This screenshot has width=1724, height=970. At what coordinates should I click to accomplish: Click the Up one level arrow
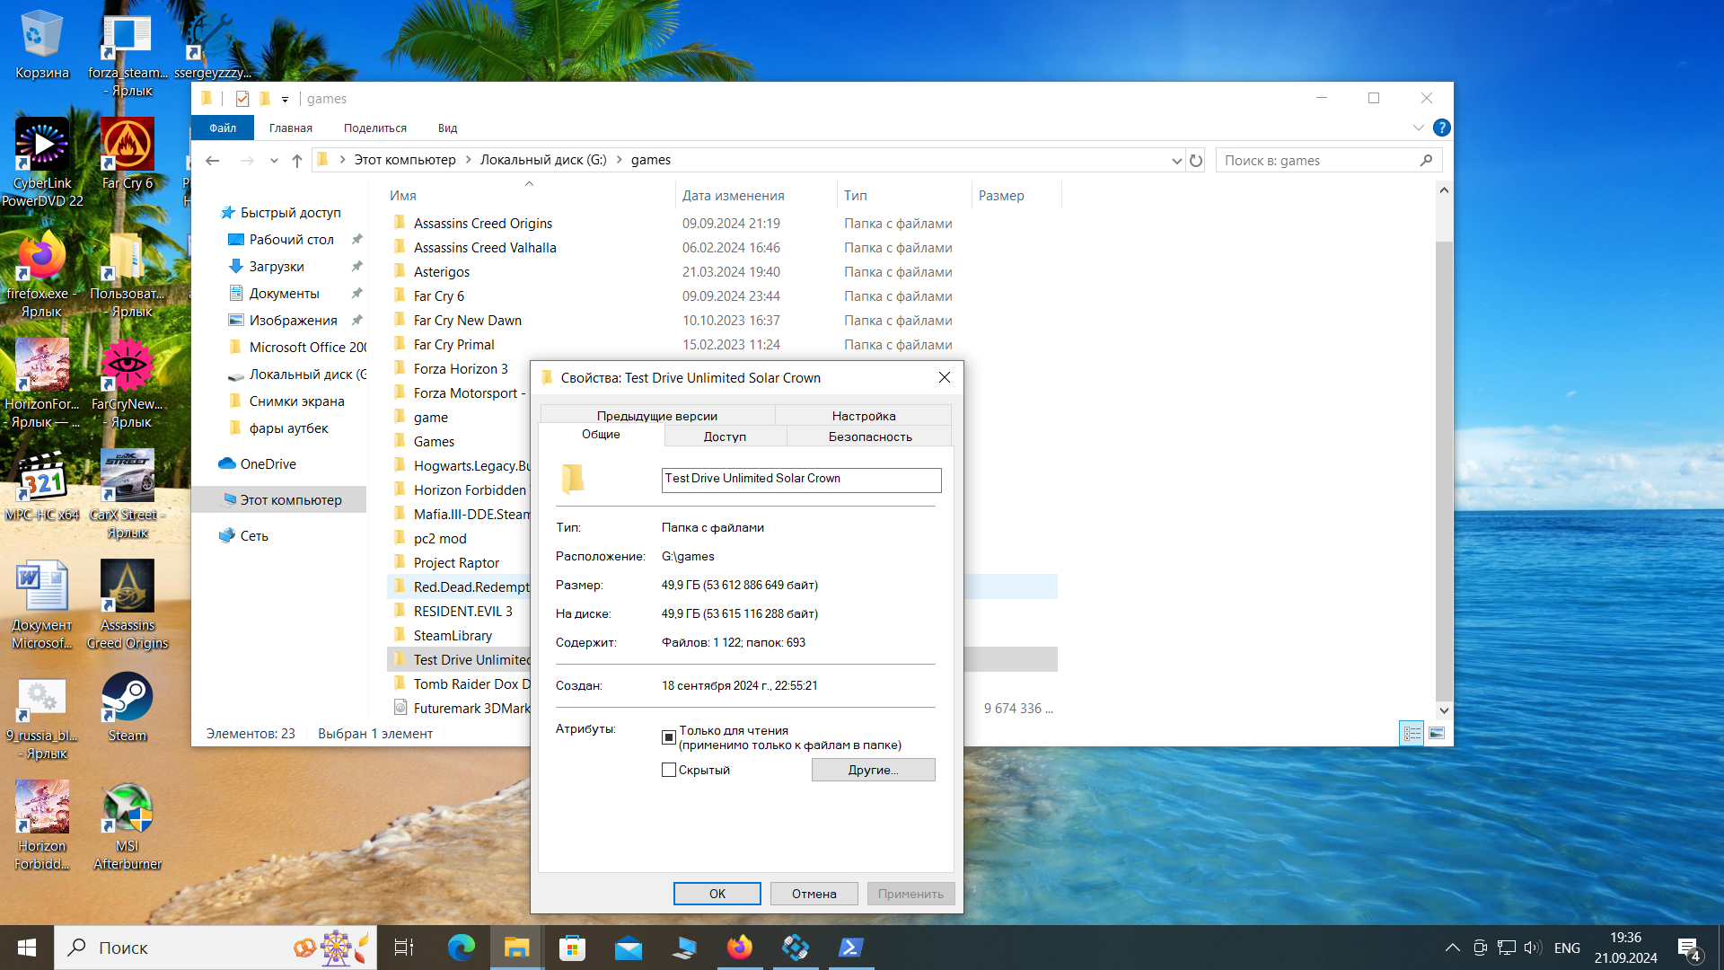coord(297,161)
